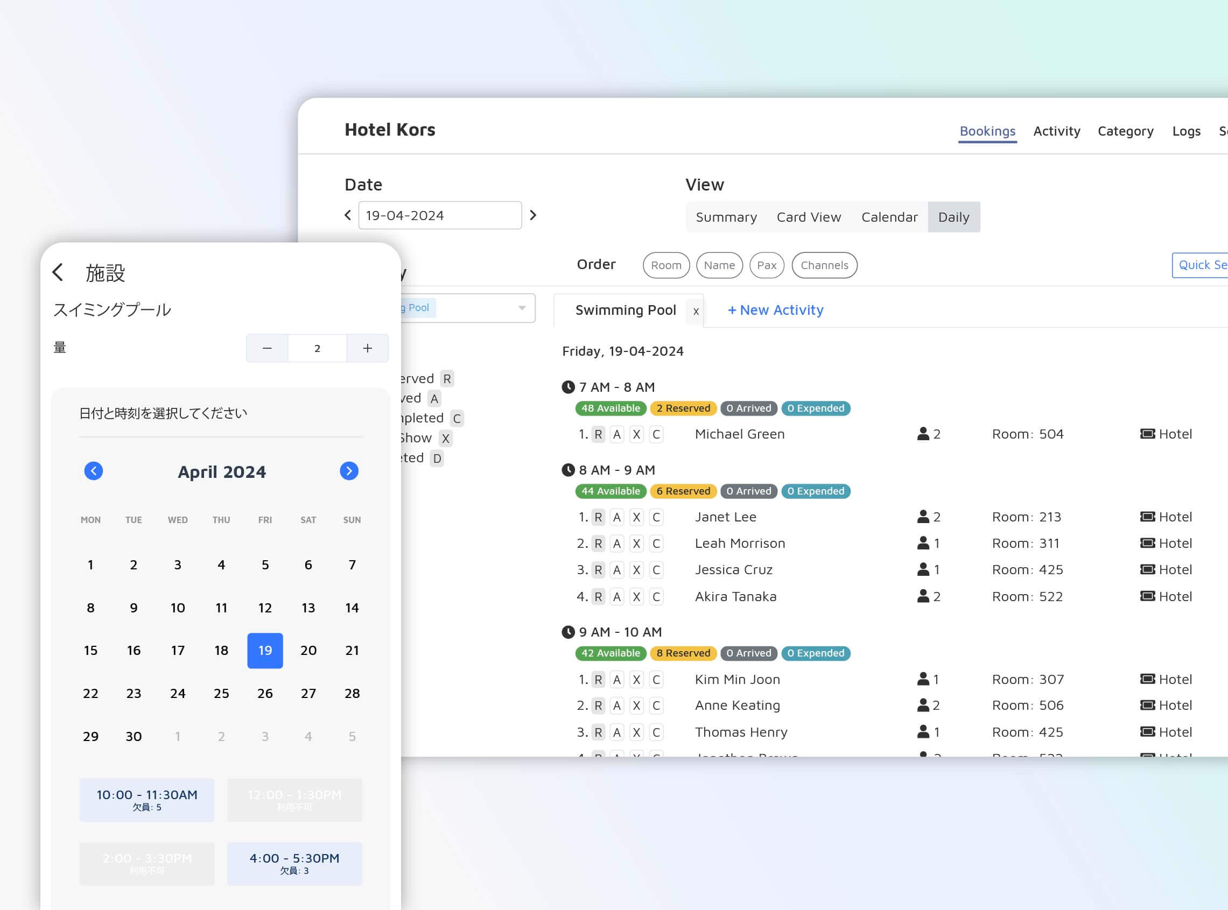Switch to Calendar view
The height and width of the screenshot is (910, 1228).
tap(889, 217)
